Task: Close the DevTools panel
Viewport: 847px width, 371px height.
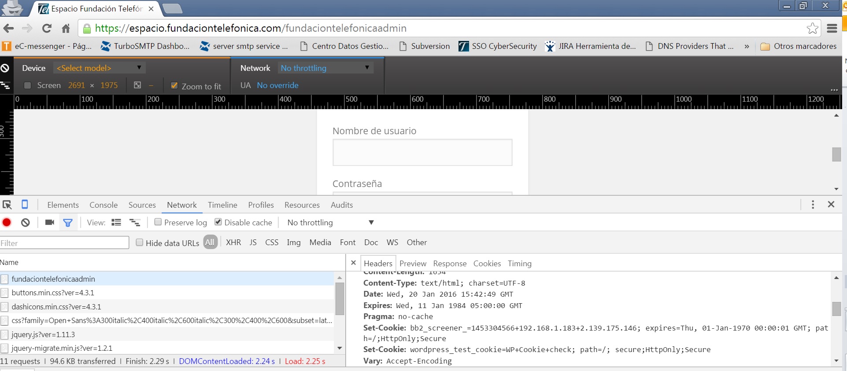Action: click(831, 204)
